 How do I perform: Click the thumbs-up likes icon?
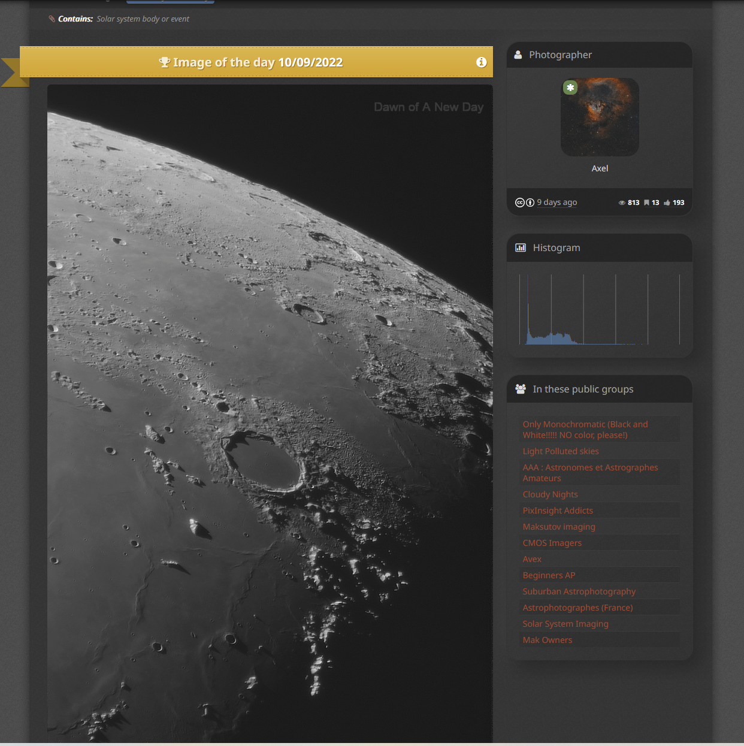tap(667, 203)
